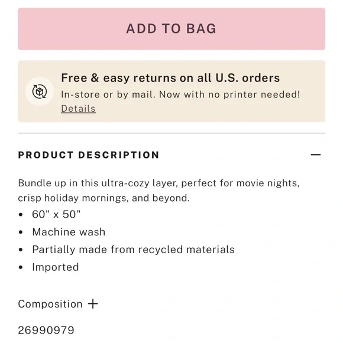
Task: Click the Imported bullet item
Action: pos(56,267)
